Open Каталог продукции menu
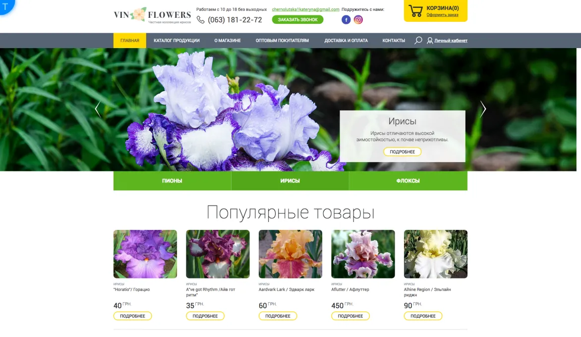This screenshot has width=581, height=337. point(176,41)
